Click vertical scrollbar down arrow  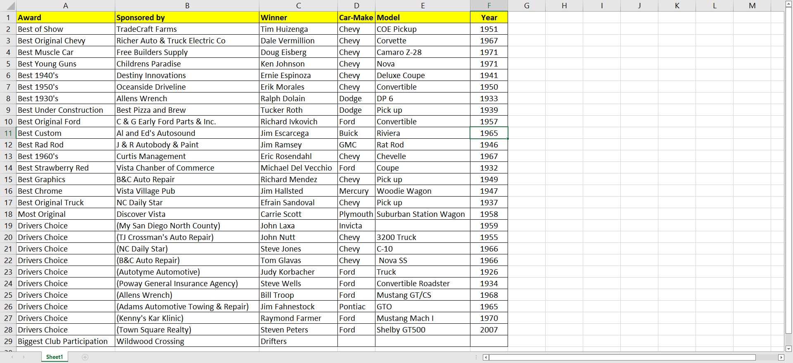(x=788, y=349)
